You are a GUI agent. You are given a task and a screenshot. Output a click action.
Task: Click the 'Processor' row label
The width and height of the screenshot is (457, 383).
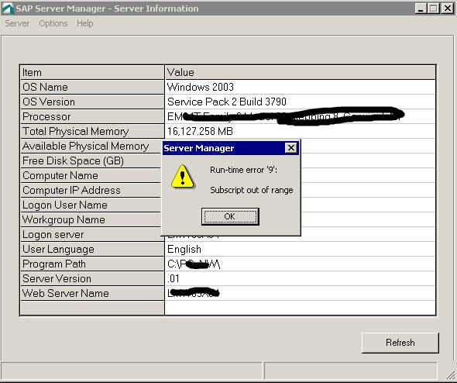pyautogui.click(x=92, y=116)
